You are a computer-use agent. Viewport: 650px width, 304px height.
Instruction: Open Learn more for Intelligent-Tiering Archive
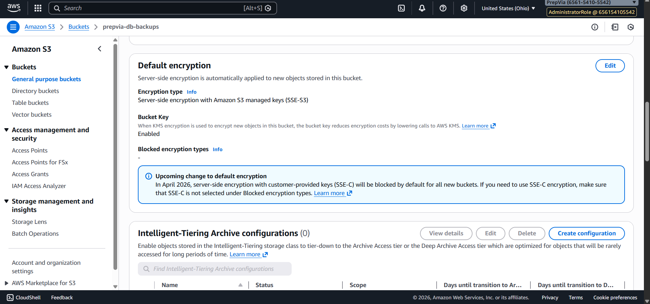click(245, 254)
